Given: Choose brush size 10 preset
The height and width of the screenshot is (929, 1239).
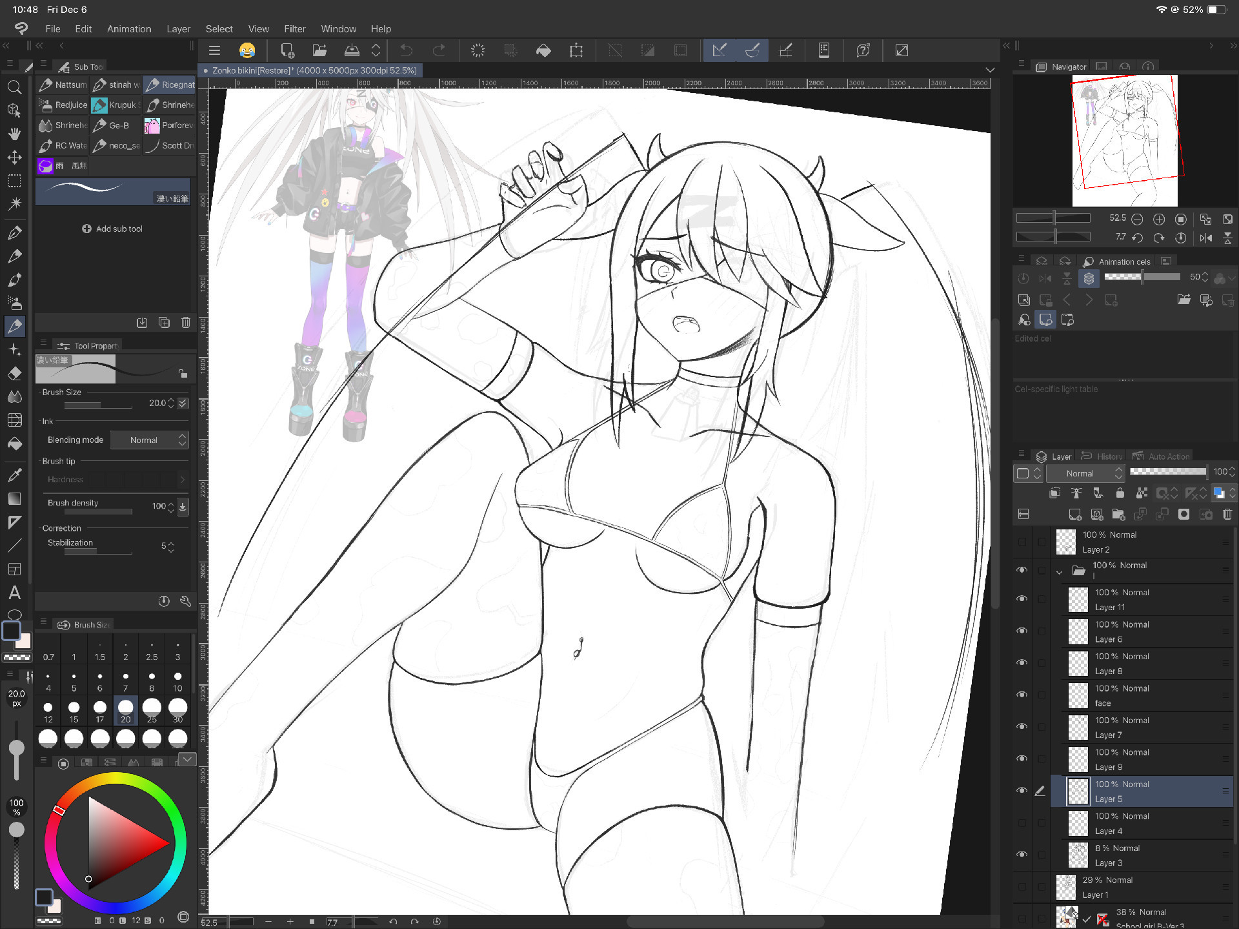Looking at the screenshot, I should pos(177,680).
